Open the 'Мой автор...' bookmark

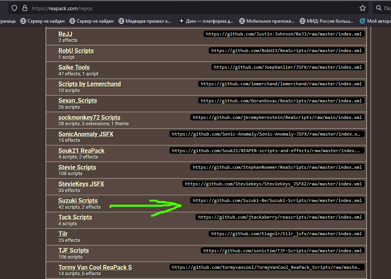375,21
